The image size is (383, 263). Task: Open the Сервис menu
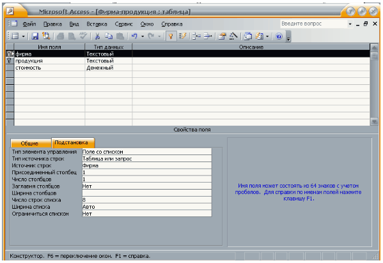123,24
